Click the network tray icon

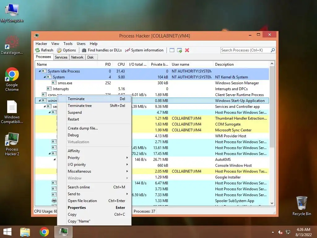[x=288, y=232]
